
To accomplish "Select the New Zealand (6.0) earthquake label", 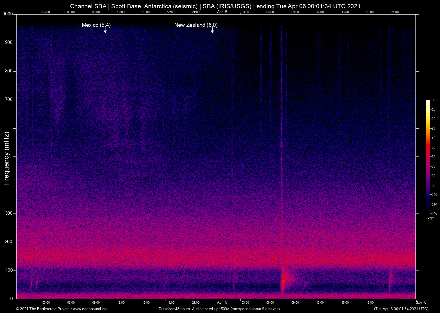I will 196,25.
